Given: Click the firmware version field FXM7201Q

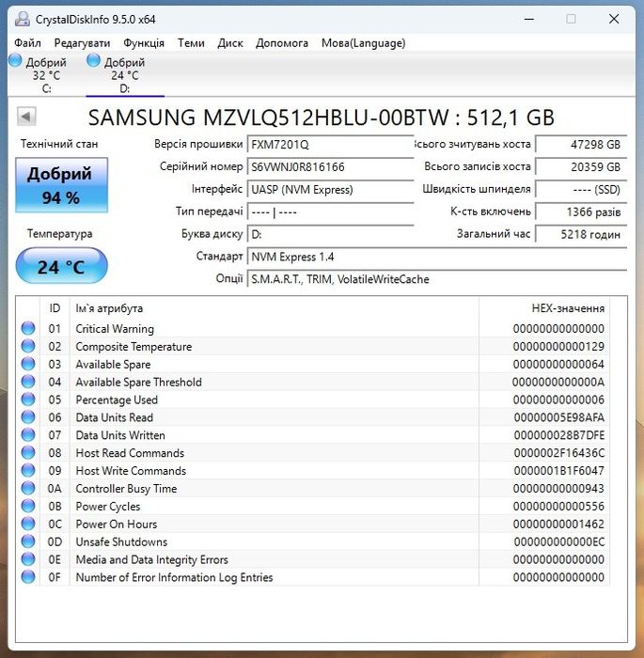Looking at the screenshot, I should [x=331, y=145].
